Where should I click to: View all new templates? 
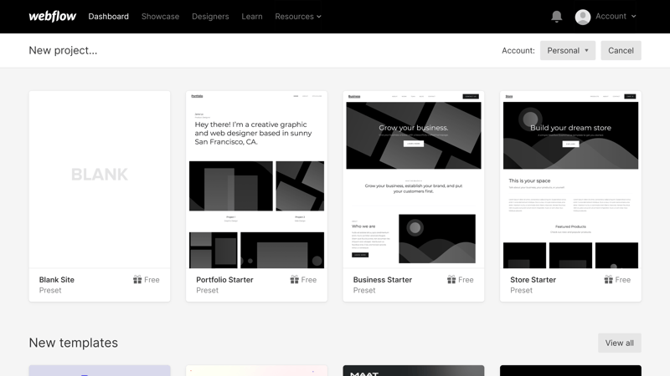619,343
